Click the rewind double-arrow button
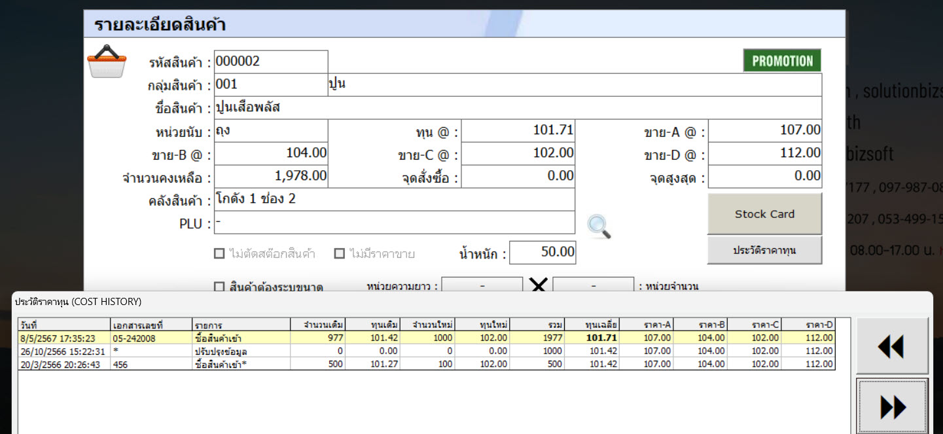The height and width of the screenshot is (434, 943). pos(892,346)
